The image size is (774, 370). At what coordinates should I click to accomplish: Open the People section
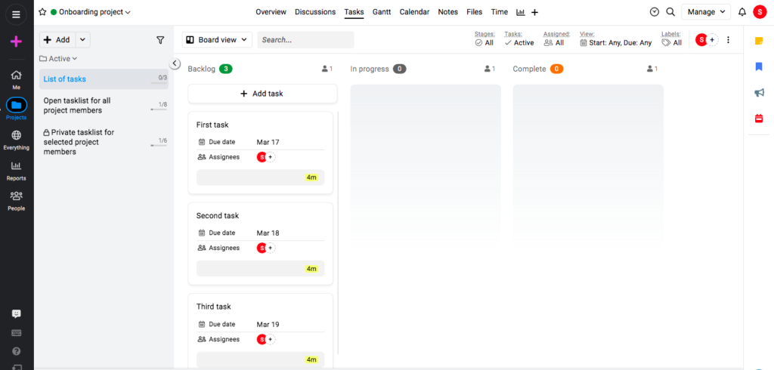coord(17,200)
